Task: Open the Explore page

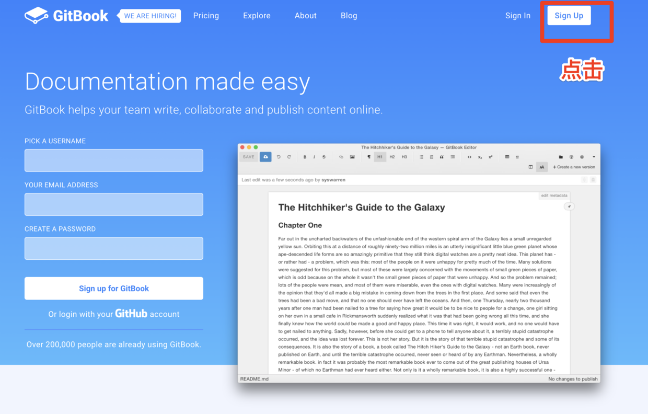Action: click(x=257, y=16)
